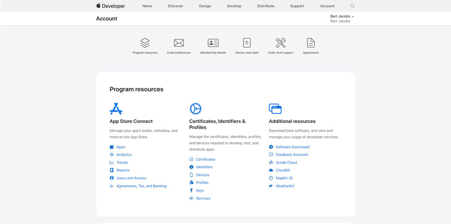Viewport: 451px width, 224px height.
Task: Click the checkmark icon beside Certificates
Action: pos(191,159)
